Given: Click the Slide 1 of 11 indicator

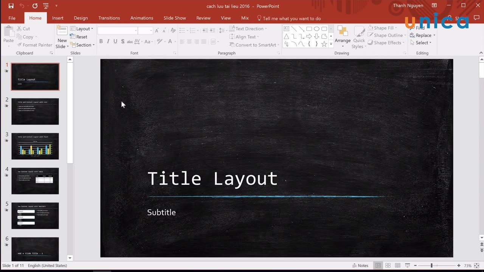Looking at the screenshot, I should pos(13,266).
